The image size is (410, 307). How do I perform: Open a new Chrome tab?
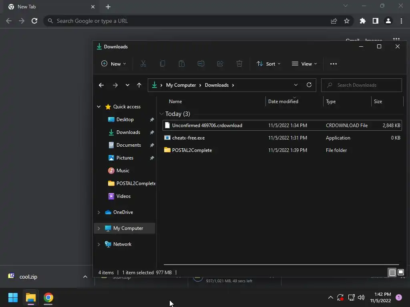[108, 7]
